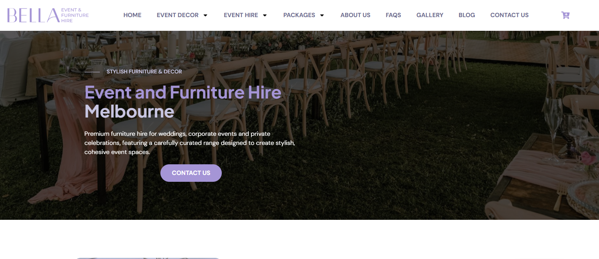599x259 pixels.
Task: Click the 'STYLISH FURNITURE & DECOR' tagline
Action: (x=144, y=72)
